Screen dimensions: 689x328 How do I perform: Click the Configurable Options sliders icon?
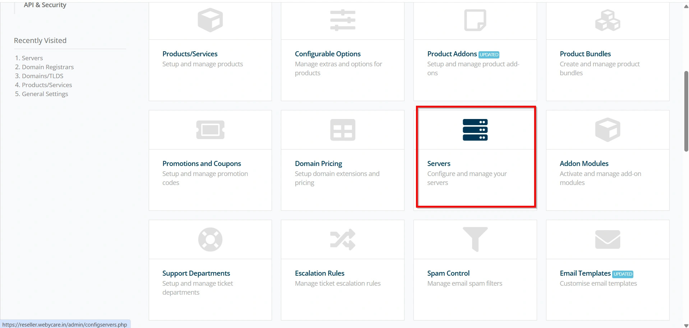coord(343,20)
